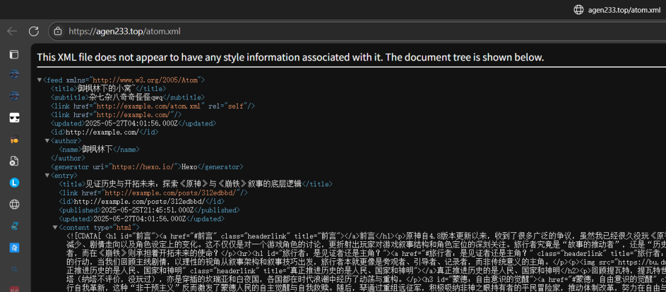Click the address bar URL agen233.top/atom.xml
This screenshot has width=666, height=292.
(x=124, y=31)
